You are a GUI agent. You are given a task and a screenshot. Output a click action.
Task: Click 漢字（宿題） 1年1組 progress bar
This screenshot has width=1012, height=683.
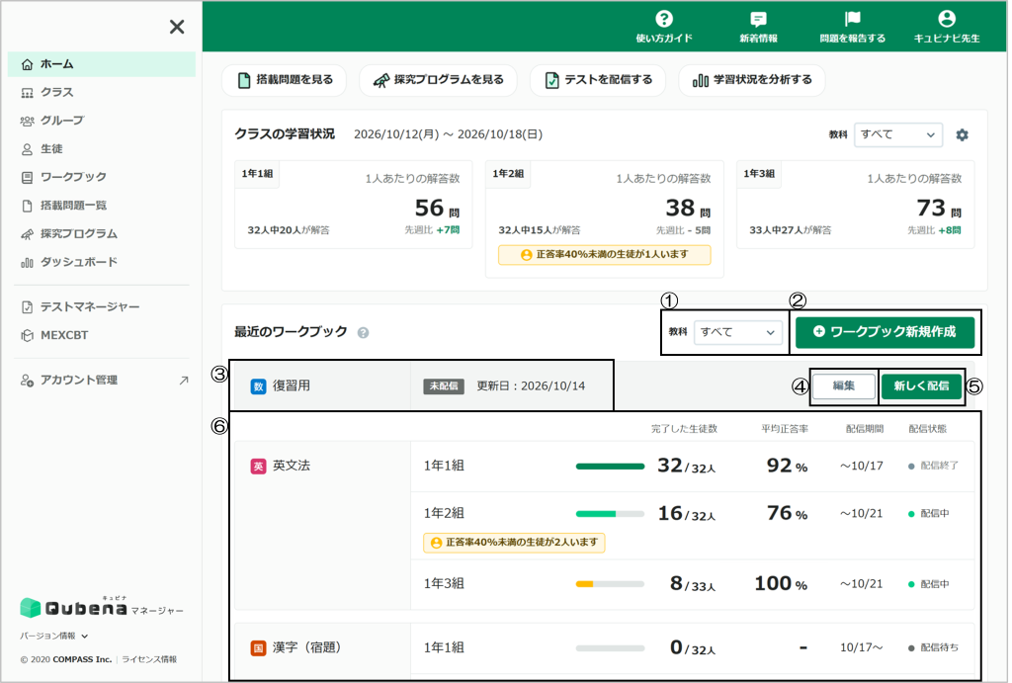pyautogui.click(x=610, y=648)
